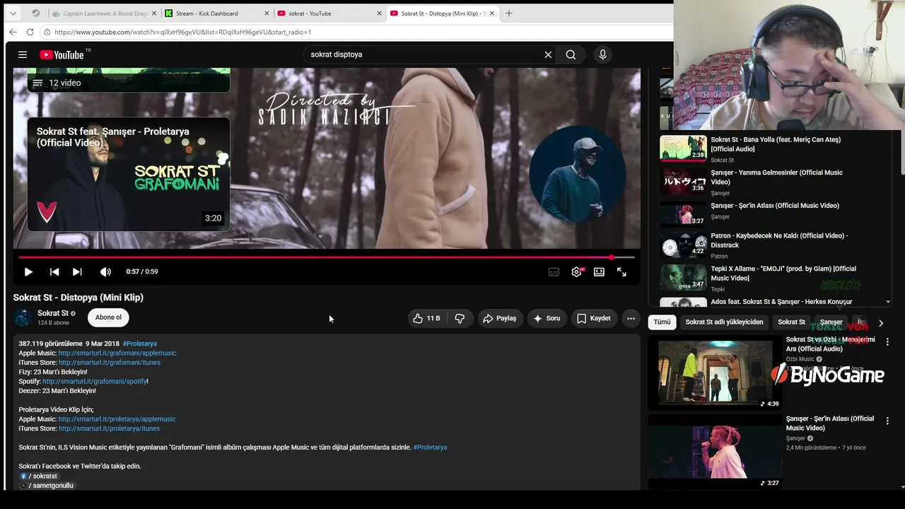The width and height of the screenshot is (905, 509).
Task: Subscribe with the Abone ol button
Action: [108, 317]
